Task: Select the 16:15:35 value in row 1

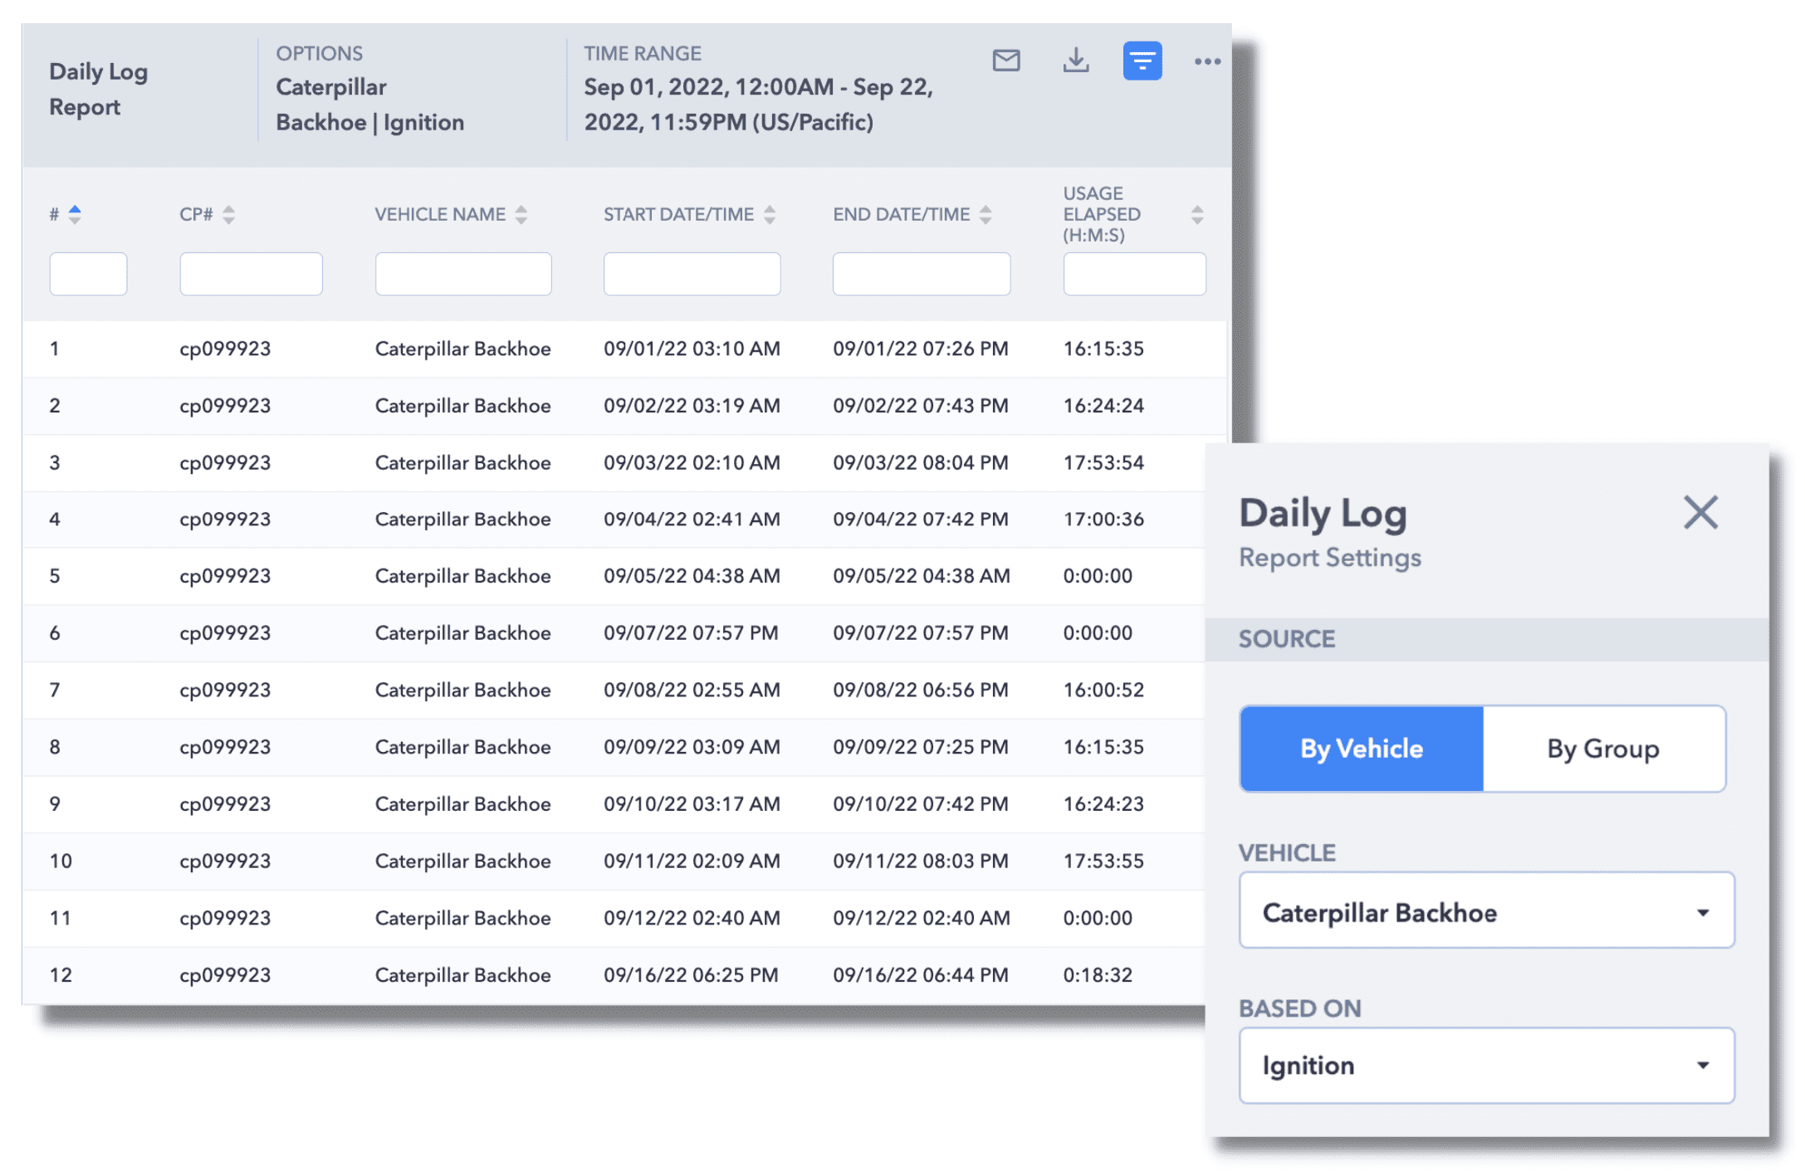Action: [1103, 349]
